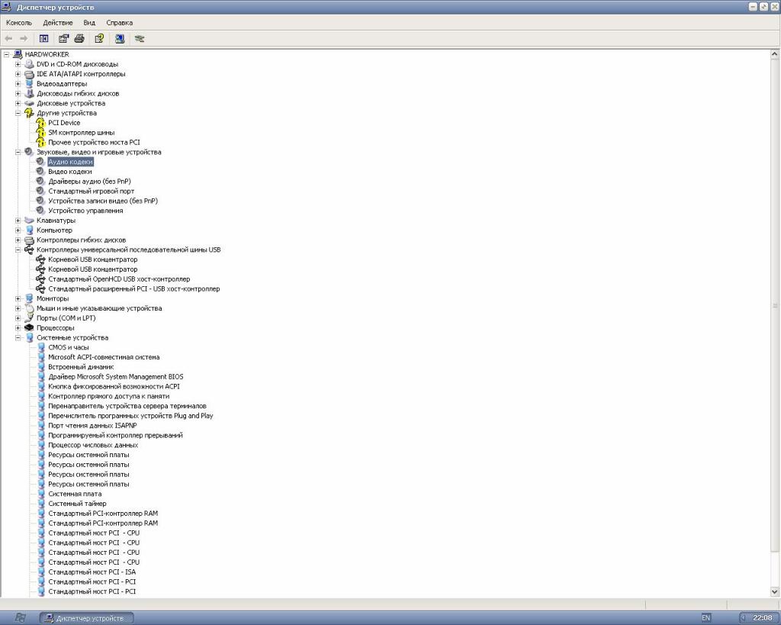Screen dimensions: 781x625
Task: Select Microsoft ACPI-совместимая система
Action: pos(104,357)
